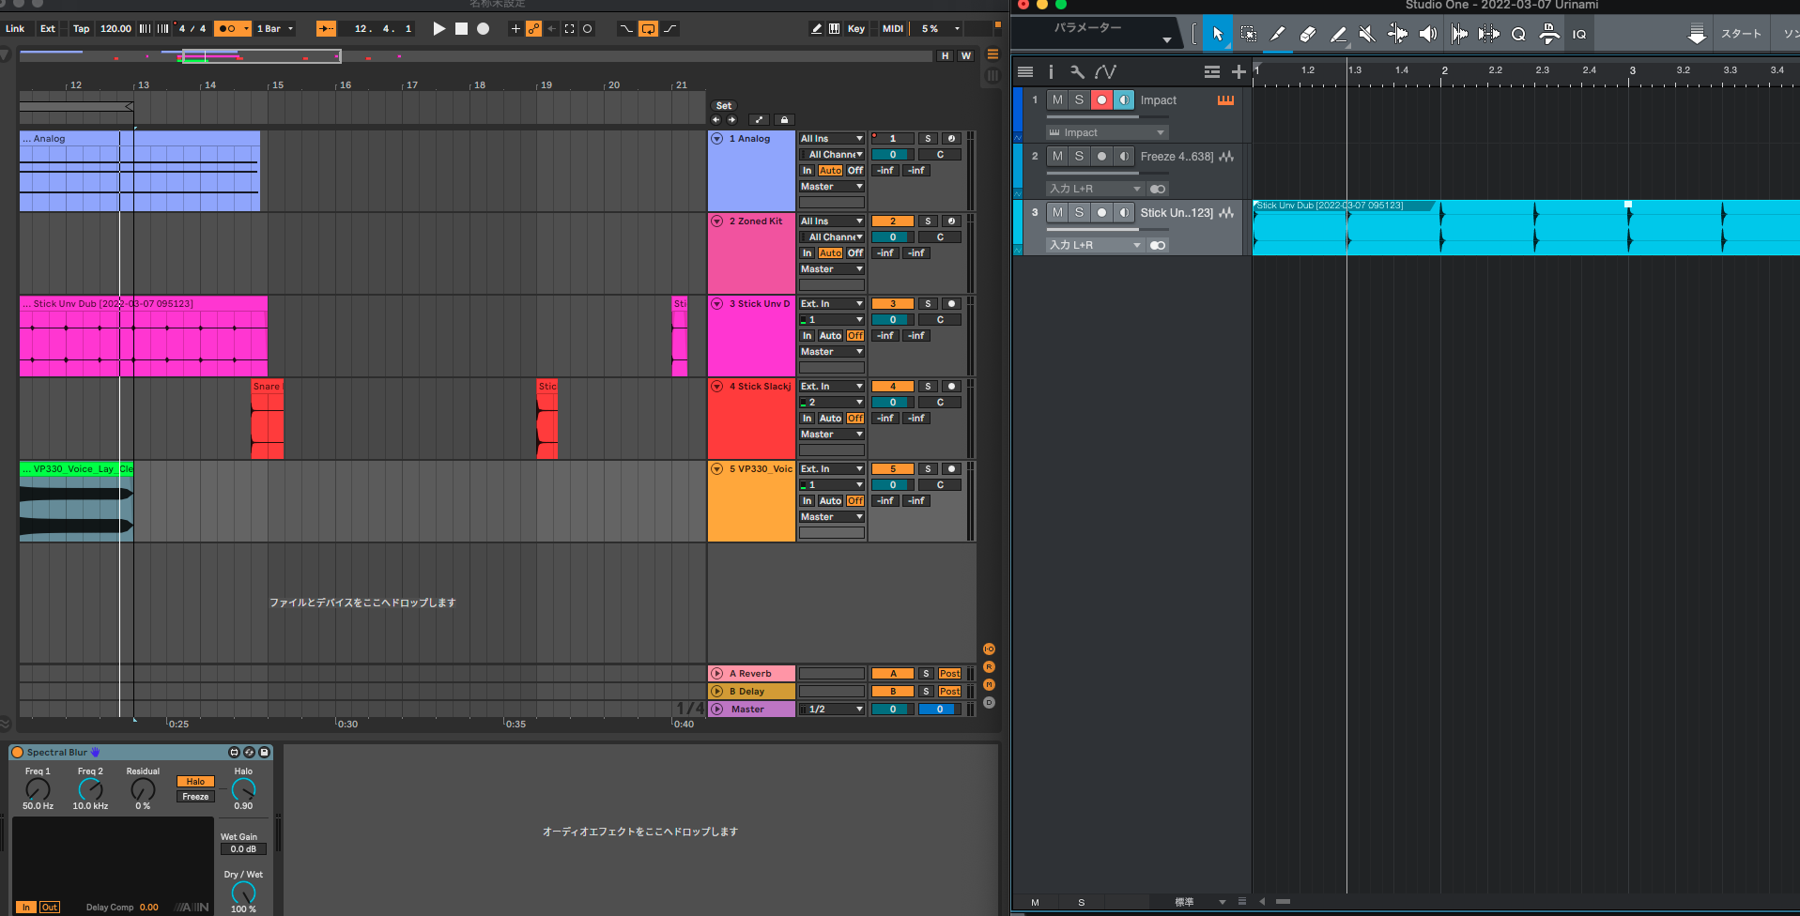
Task: Select the Mute tool in Studio One
Action: [x=1367, y=35]
